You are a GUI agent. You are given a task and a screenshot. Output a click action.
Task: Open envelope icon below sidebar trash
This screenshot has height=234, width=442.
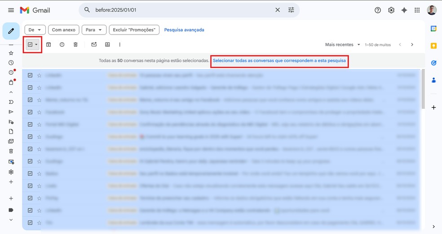click(x=11, y=162)
